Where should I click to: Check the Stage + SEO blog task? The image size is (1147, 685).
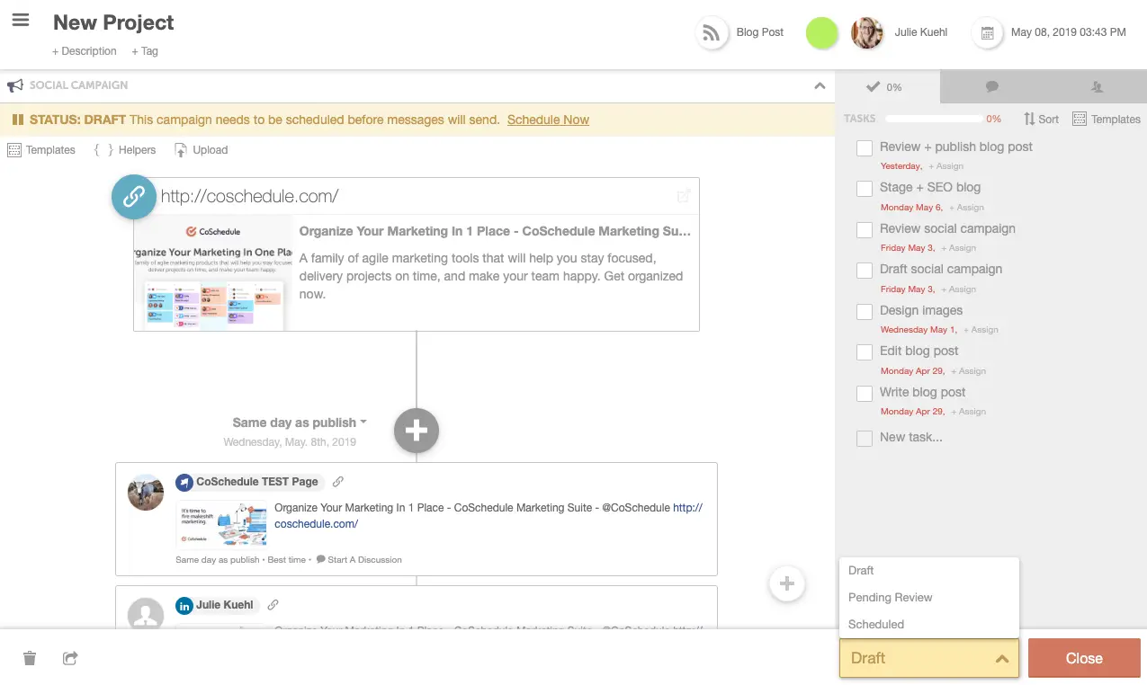pyautogui.click(x=865, y=189)
